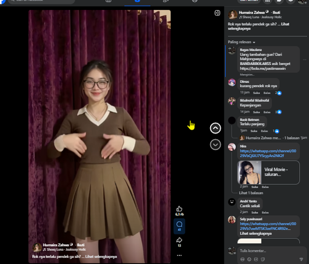Add a sticker to the comment
Screen dimensions: 309x264
tap(263, 259)
